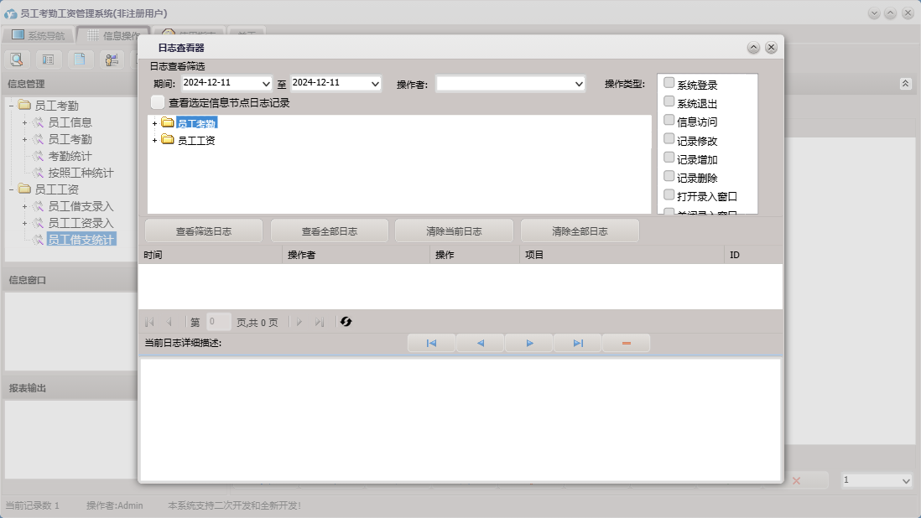The image size is (921, 518).
Task: Click the log detail description text area
Action: click(x=460, y=419)
